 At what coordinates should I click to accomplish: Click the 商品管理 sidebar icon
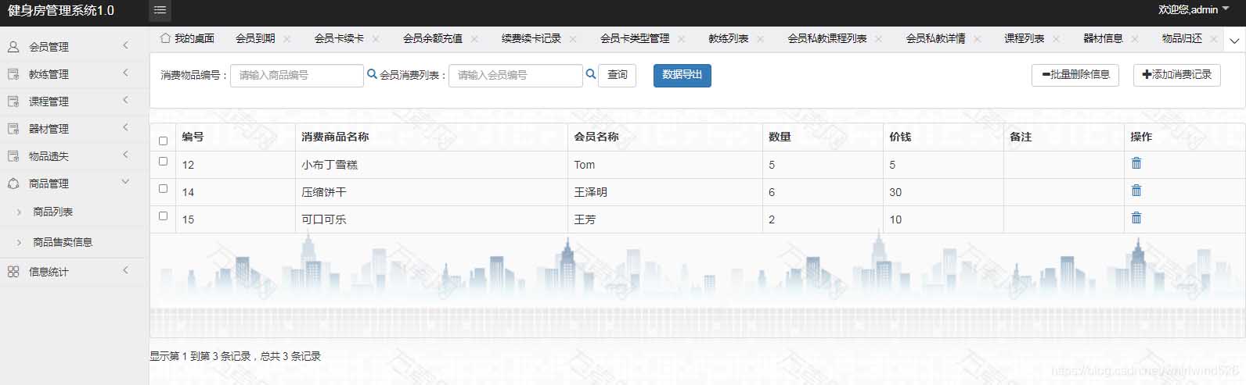pos(13,184)
